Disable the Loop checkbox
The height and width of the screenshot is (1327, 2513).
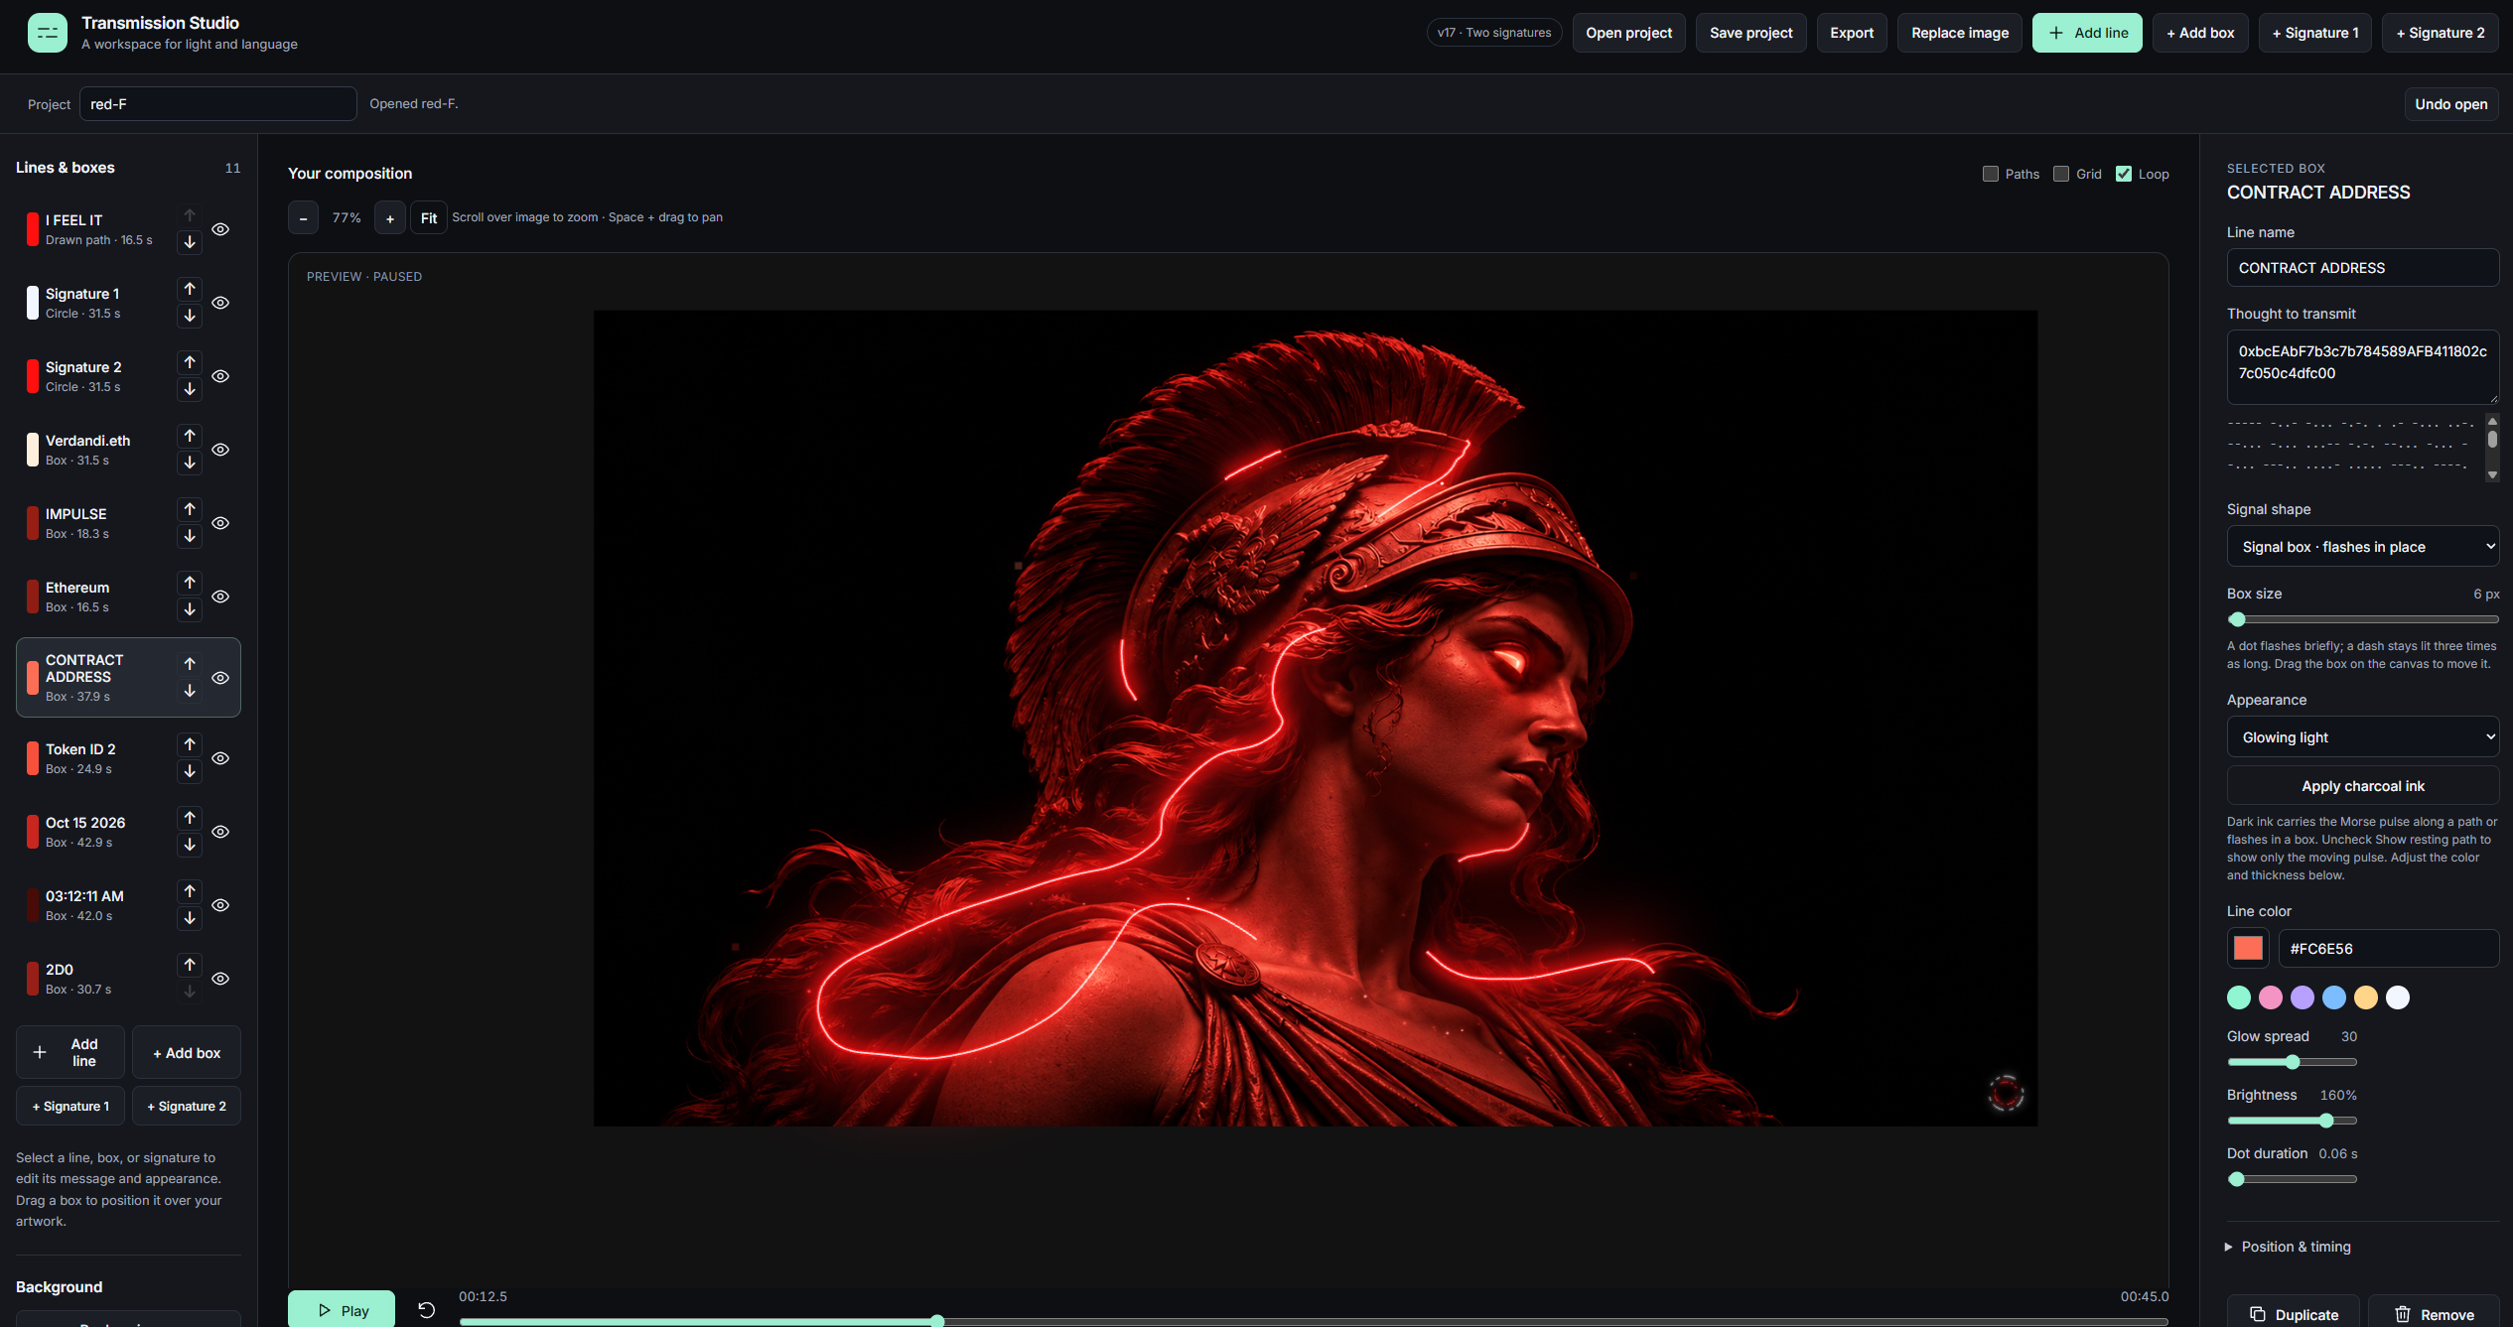click(2124, 174)
